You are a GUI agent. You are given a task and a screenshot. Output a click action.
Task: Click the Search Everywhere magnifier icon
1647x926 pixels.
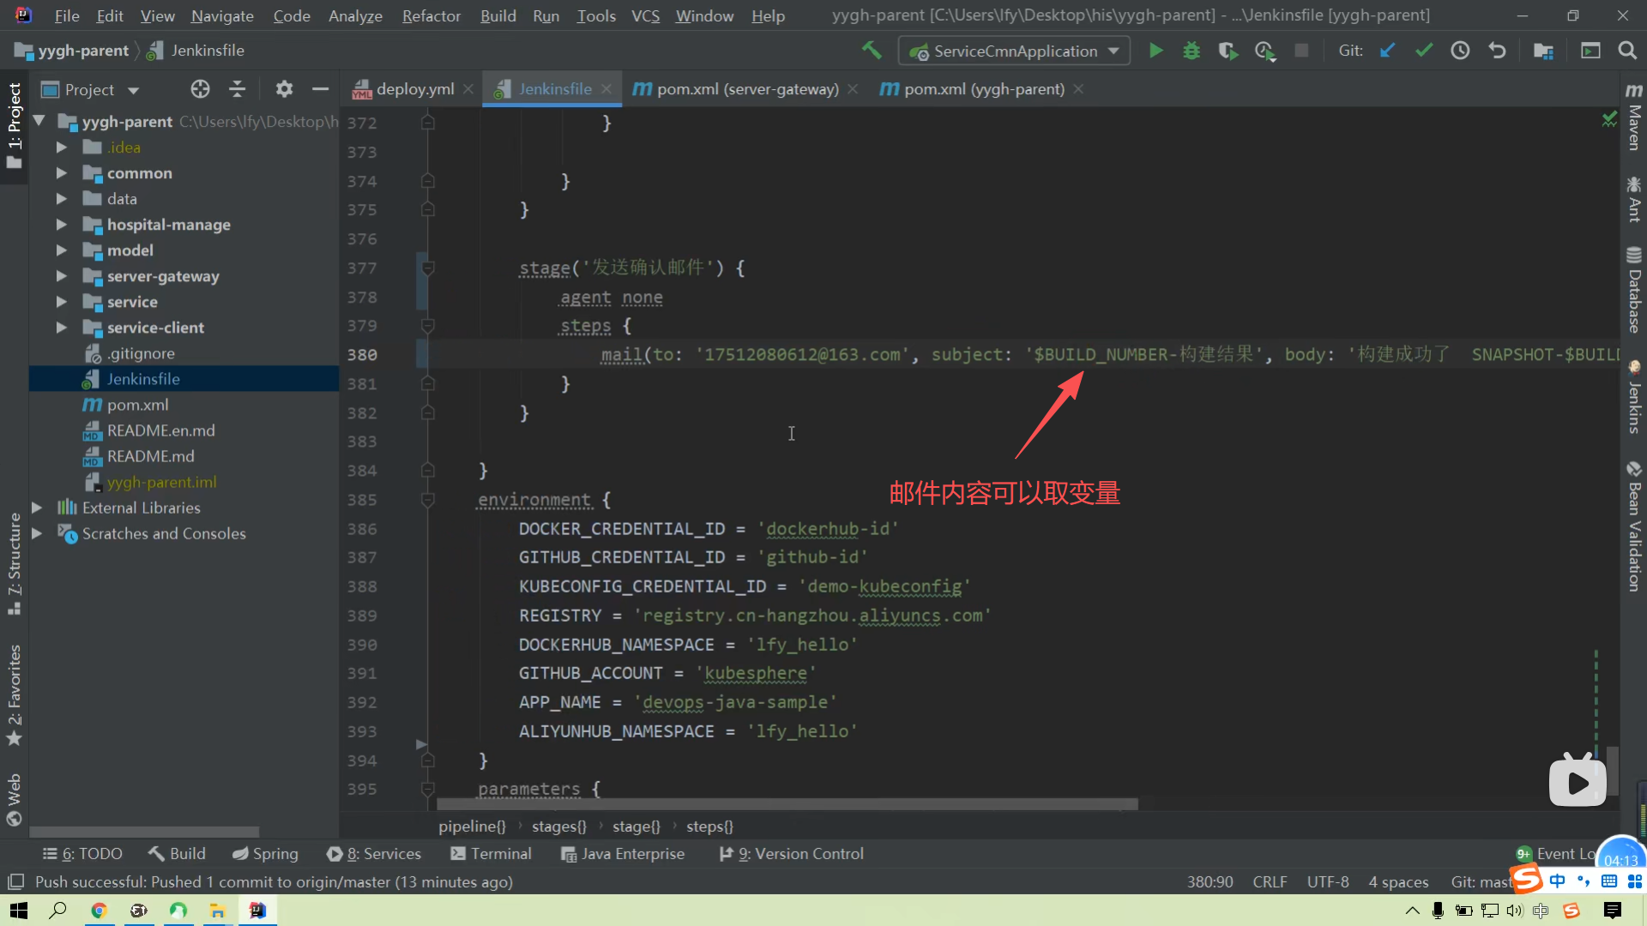coord(1627,51)
